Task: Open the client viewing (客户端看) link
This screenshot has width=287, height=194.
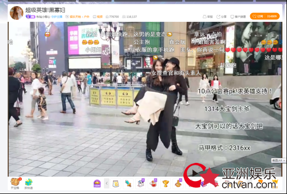Action: coord(238,17)
